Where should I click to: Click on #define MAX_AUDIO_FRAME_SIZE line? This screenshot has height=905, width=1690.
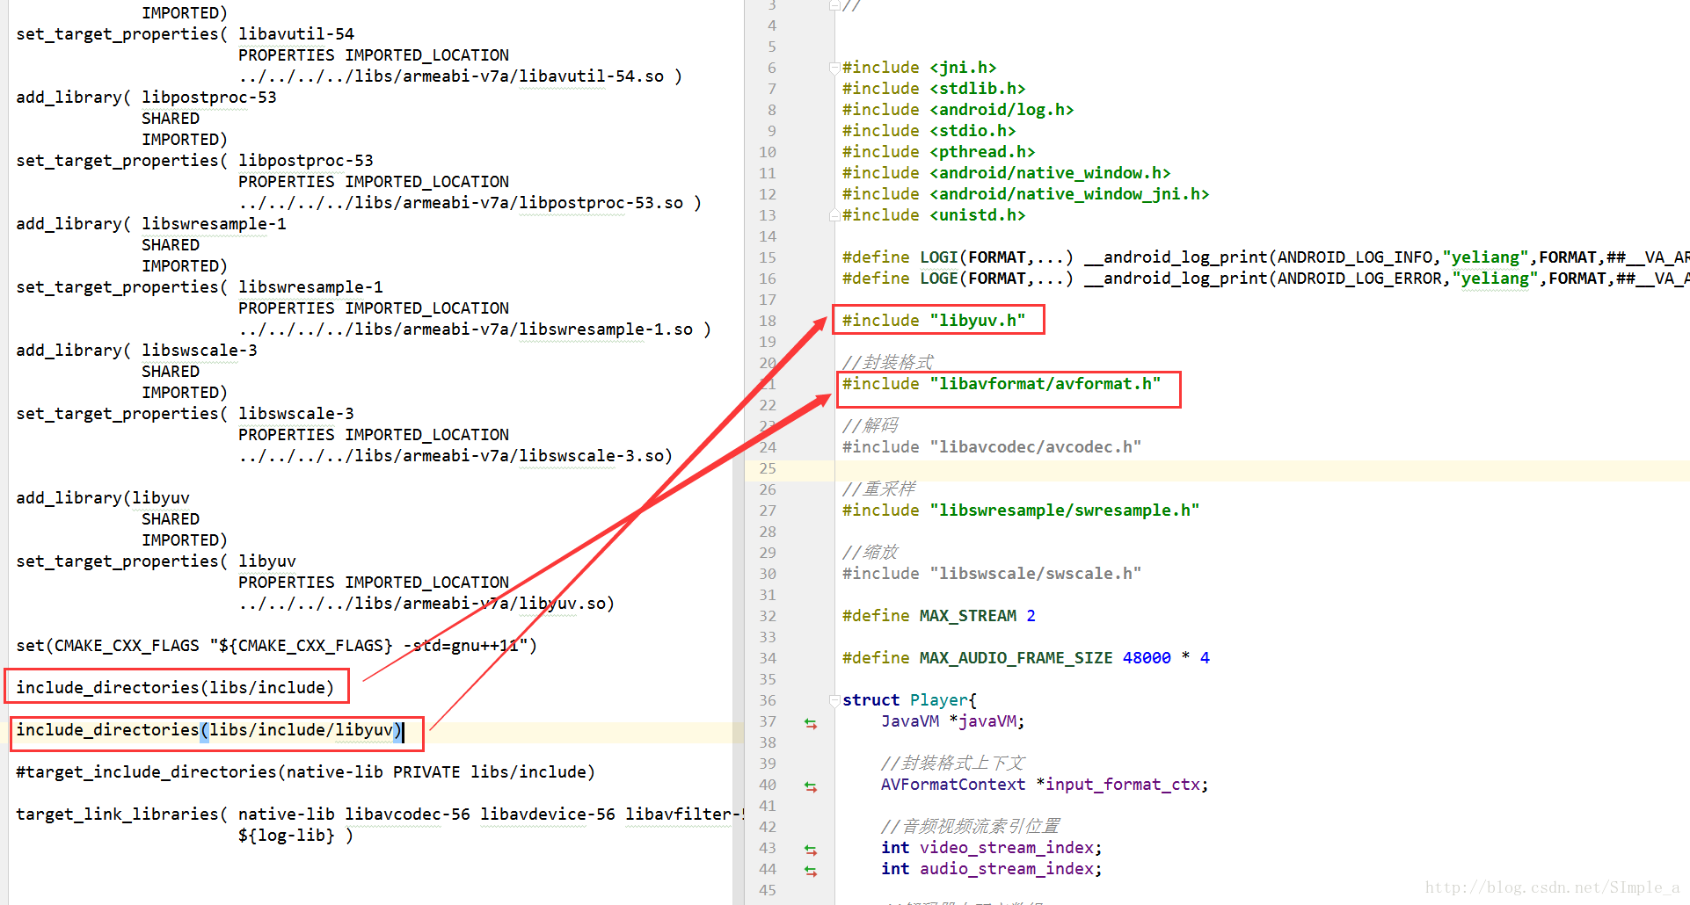pyautogui.click(x=1026, y=657)
